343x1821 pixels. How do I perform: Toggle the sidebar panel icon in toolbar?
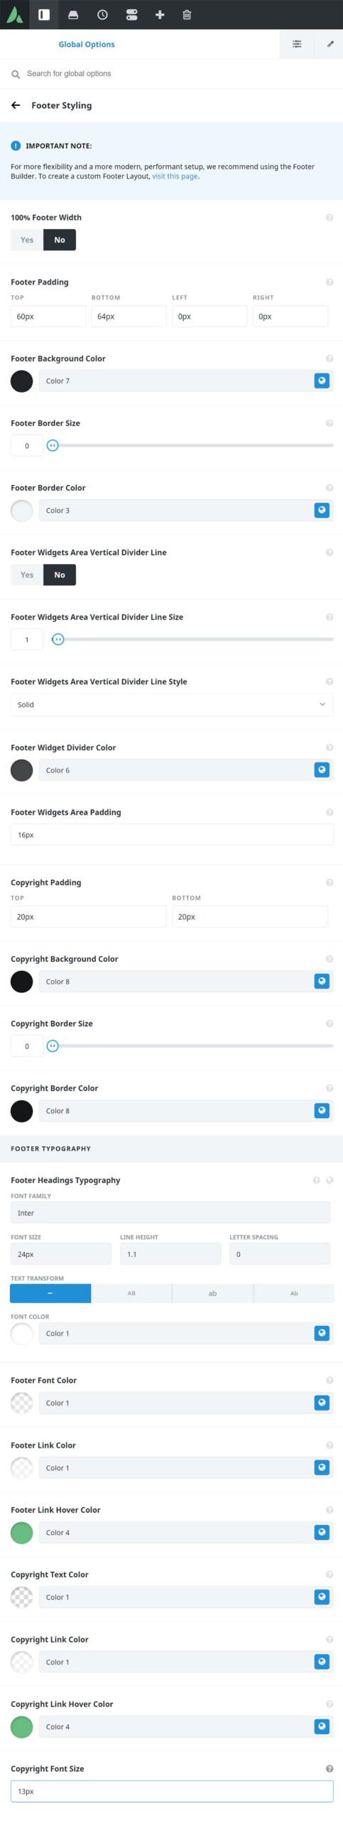(44, 14)
